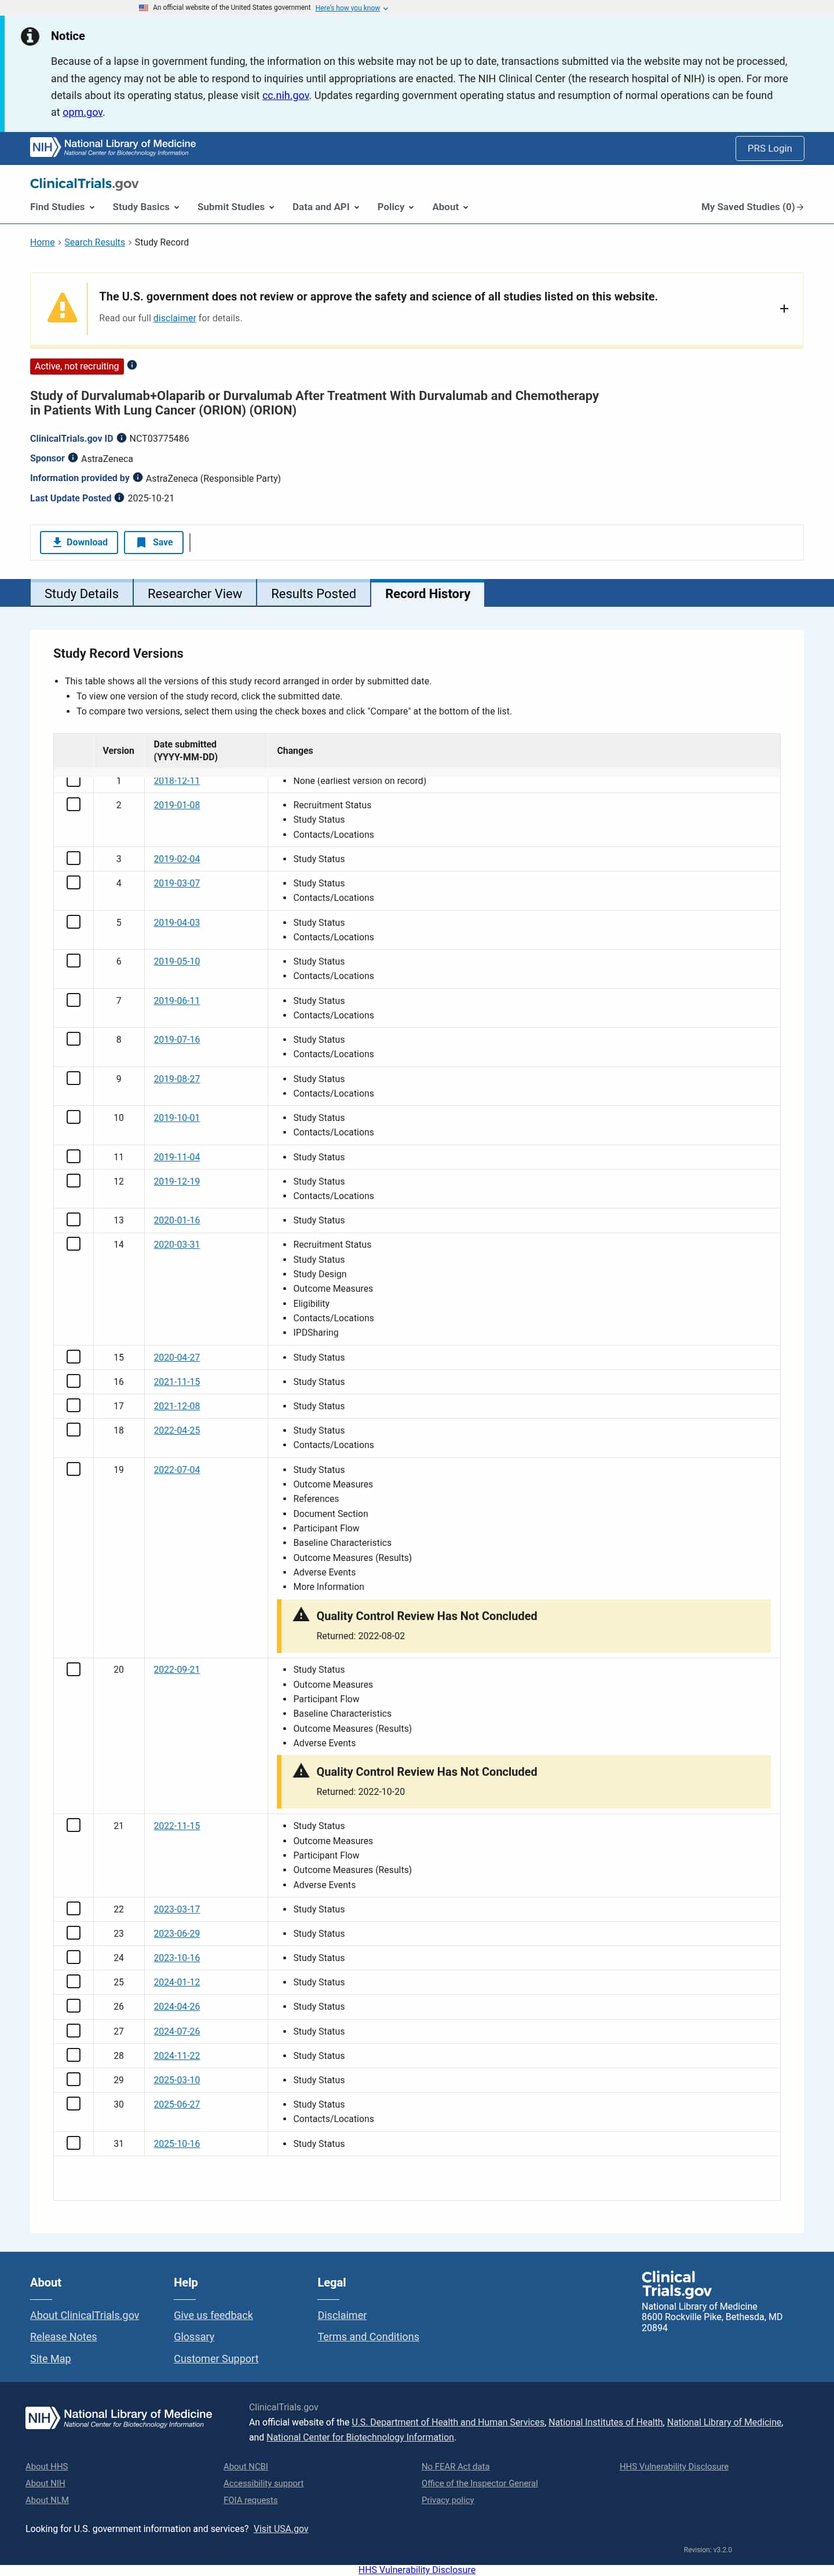Click the US flag icon in the government banner
This screenshot has width=834, height=2576.
tap(144, 7)
